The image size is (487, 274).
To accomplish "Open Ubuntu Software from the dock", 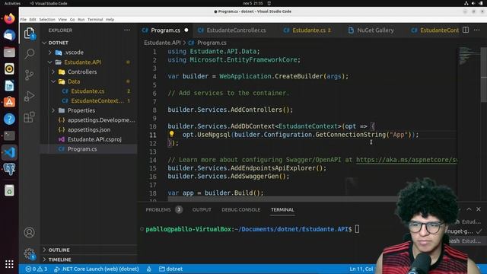I will point(9,102).
